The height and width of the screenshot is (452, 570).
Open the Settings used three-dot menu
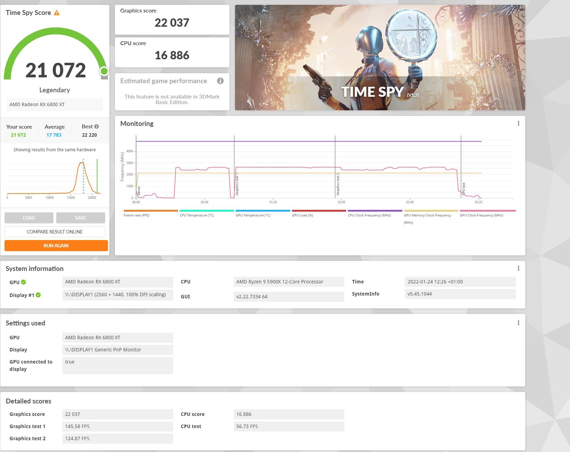point(518,323)
